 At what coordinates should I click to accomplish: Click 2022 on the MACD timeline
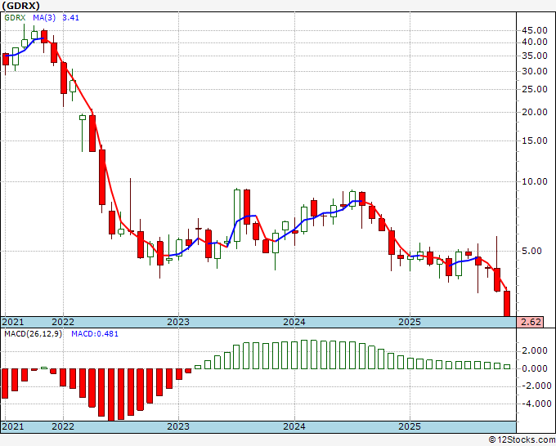coord(63,426)
